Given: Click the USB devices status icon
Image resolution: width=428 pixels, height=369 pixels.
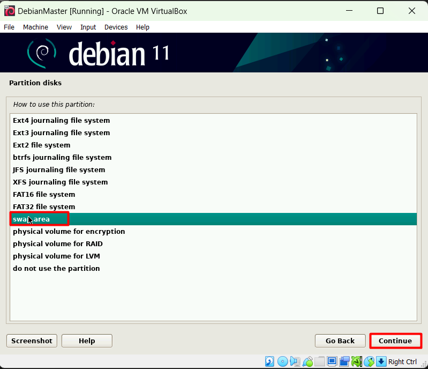Looking at the screenshot, I should tap(307, 361).
